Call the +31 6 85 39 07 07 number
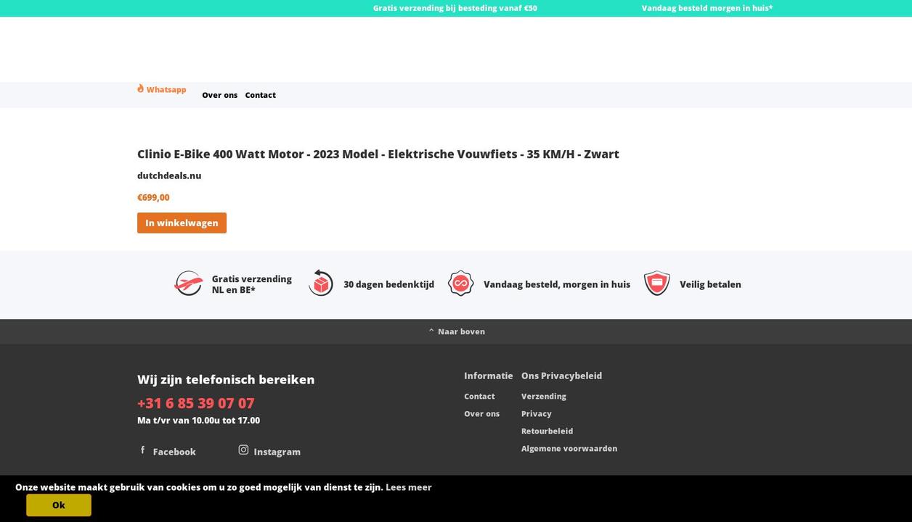 [196, 403]
